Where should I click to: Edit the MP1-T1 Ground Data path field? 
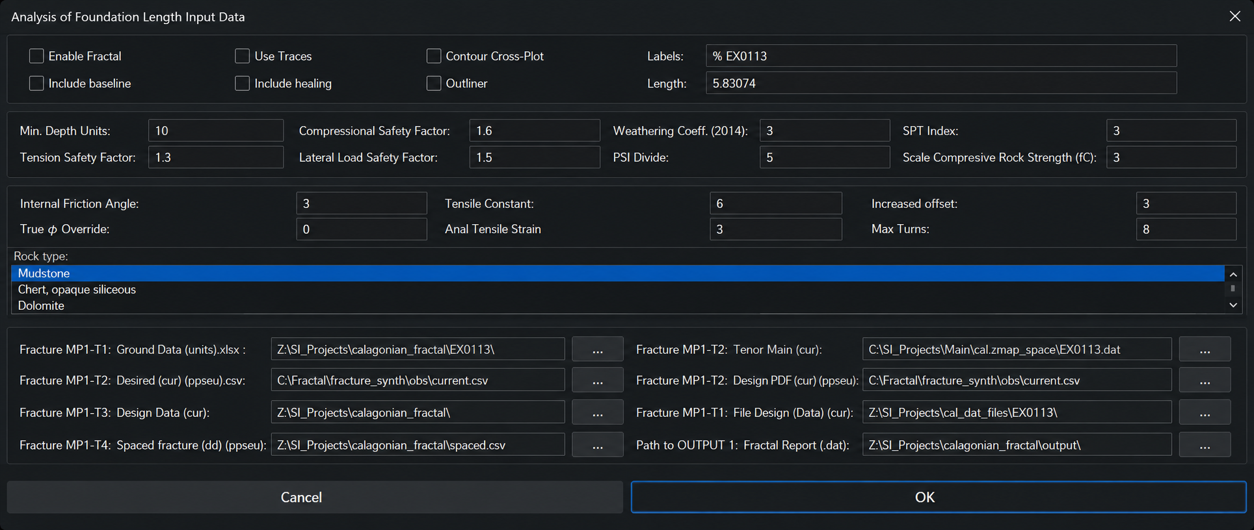[x=418, y=349]
